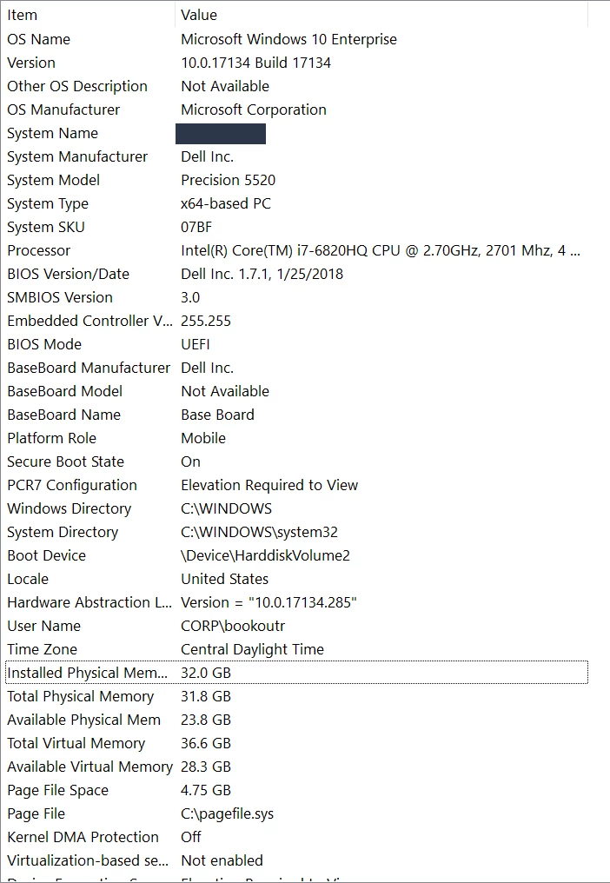Click the Value column header
This screenshot has width=610, height=883.
tap(381, 15)
